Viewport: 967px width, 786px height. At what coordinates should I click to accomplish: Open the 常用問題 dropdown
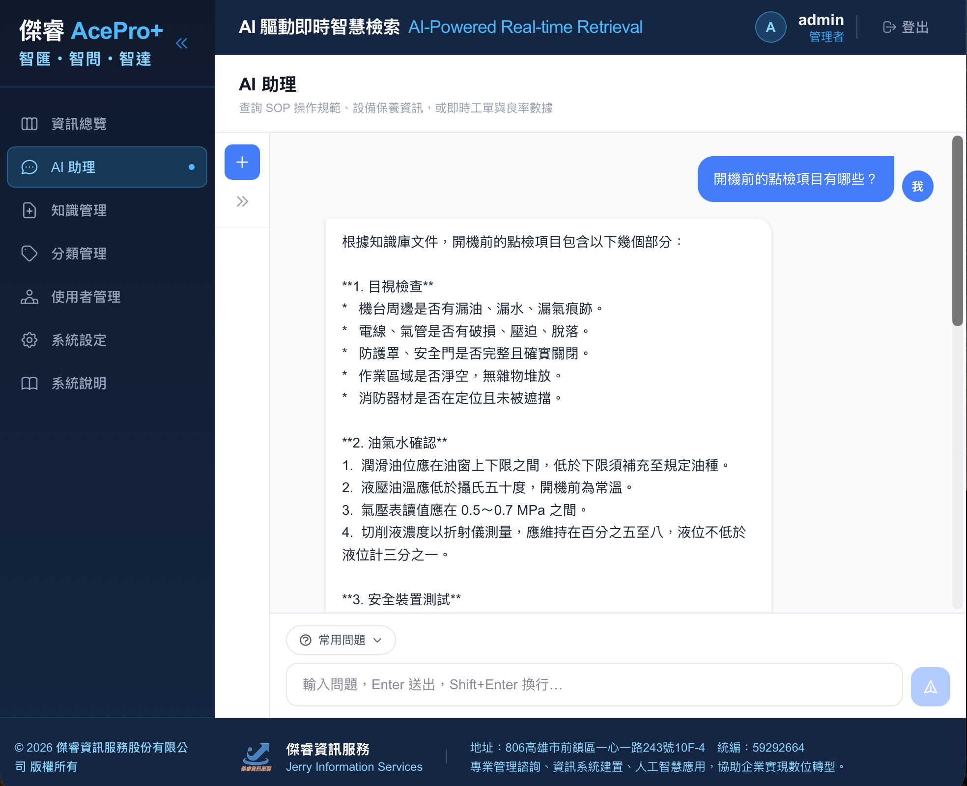point(341,640)
